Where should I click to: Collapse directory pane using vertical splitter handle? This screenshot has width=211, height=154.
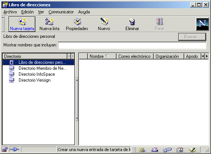coord(77,99)
